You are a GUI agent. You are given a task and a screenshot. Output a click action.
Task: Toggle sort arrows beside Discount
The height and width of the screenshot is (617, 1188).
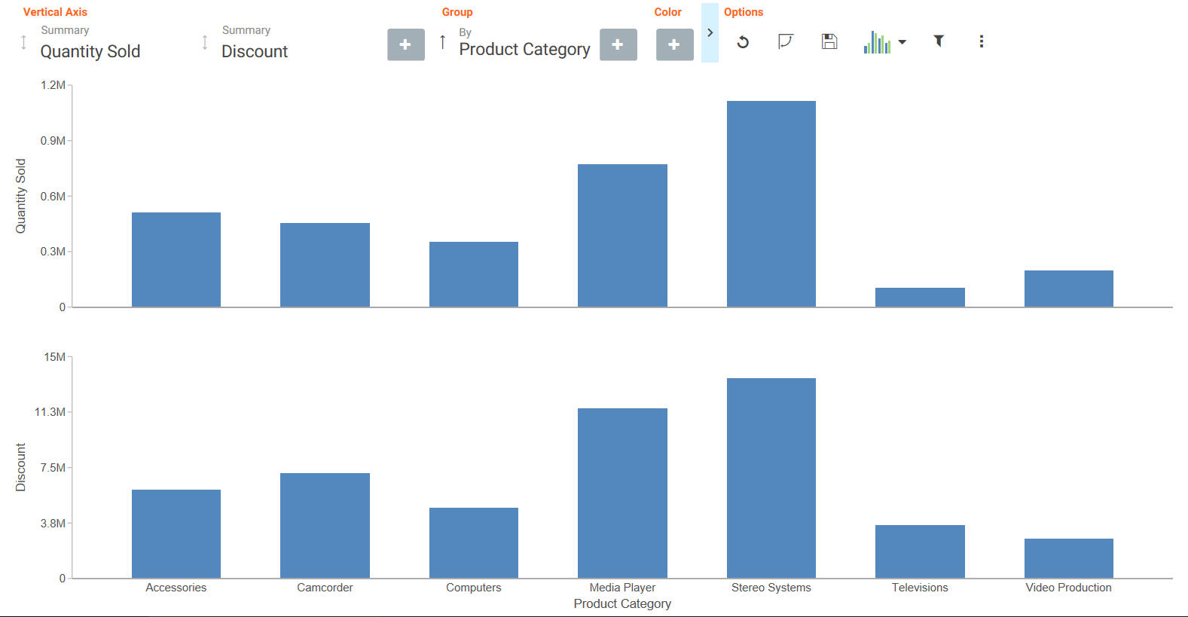204,42
